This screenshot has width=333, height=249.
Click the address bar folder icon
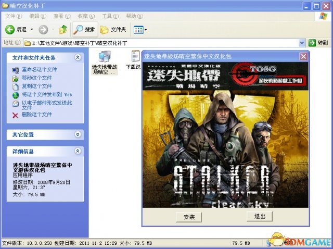click(27, 43)
